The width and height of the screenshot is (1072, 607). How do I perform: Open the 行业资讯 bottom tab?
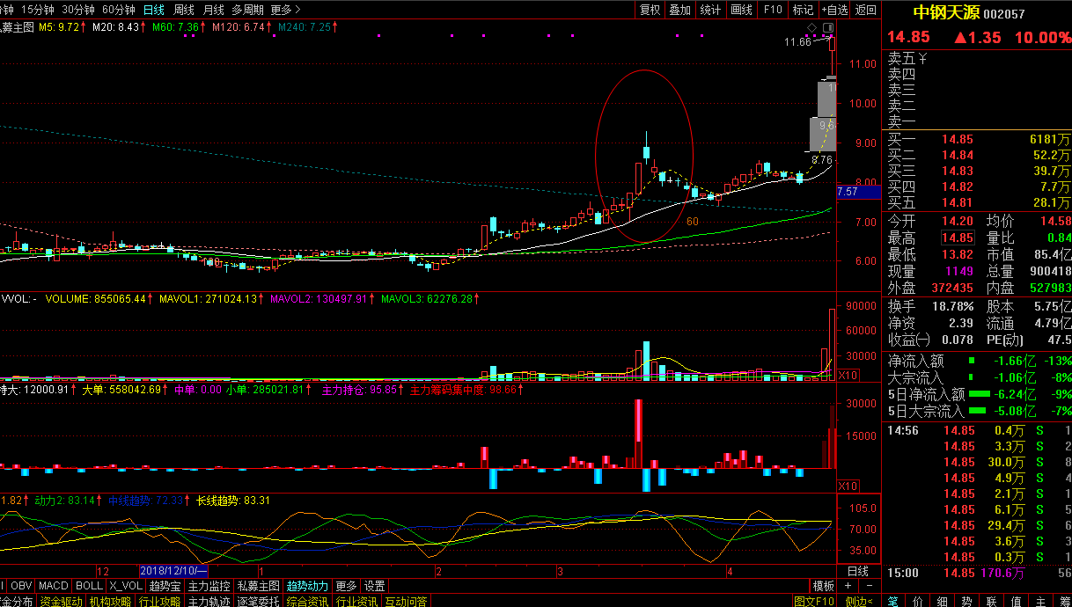(357, 602)
